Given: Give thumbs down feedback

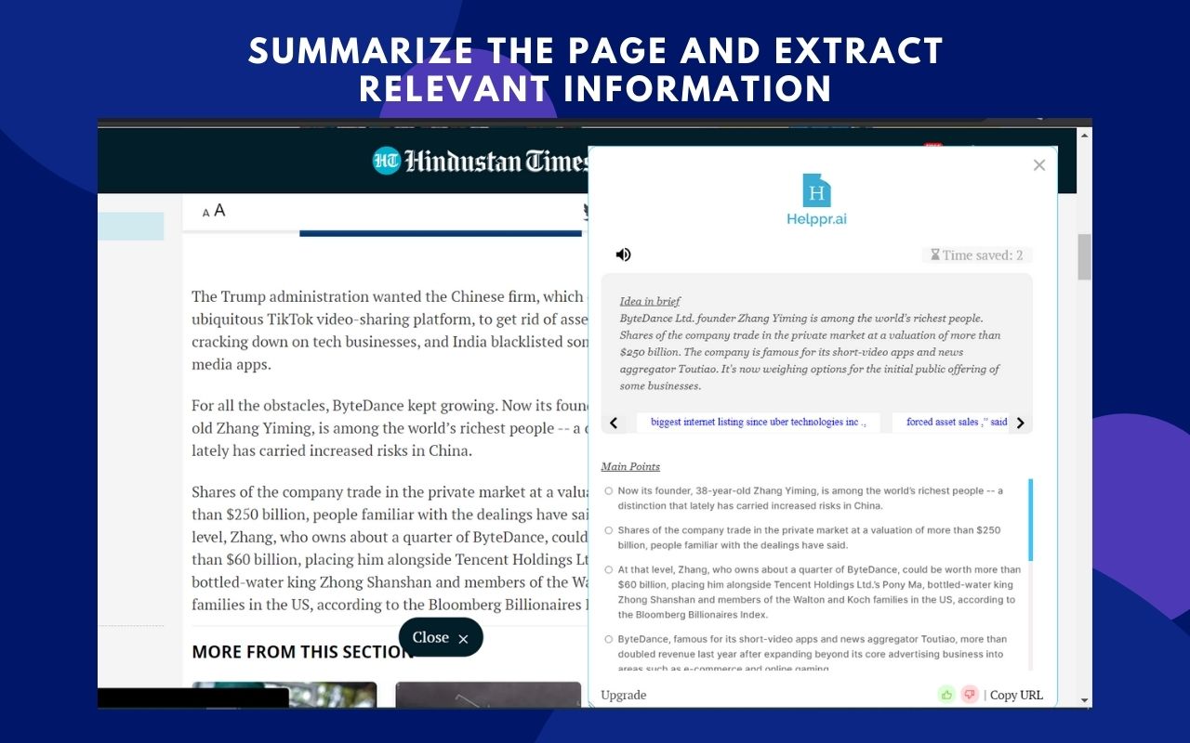Looking at the screenshot, I should tap(970, 695).
